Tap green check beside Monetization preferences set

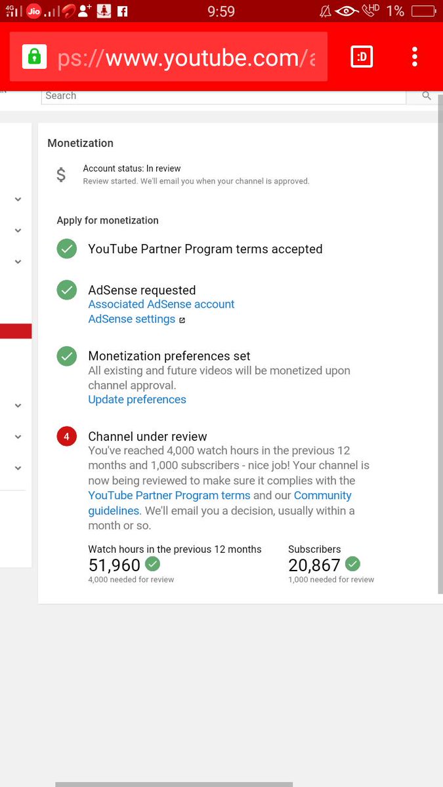(66, 356)
